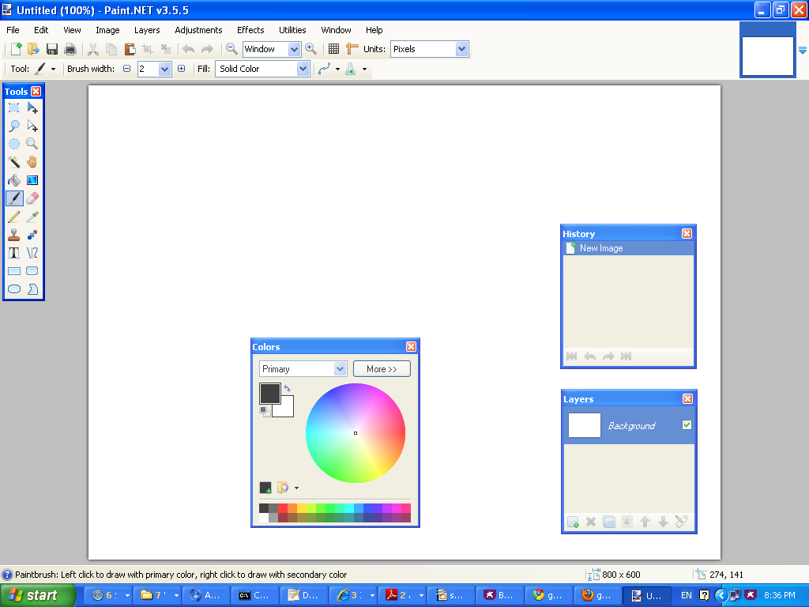This screenshot has width=809, height=607.
Task: Select the Magic Wand tool
Action: [14, 162]
